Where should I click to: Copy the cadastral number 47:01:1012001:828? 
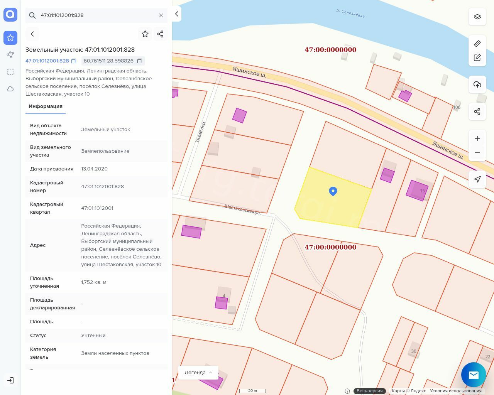click(74, 61)
